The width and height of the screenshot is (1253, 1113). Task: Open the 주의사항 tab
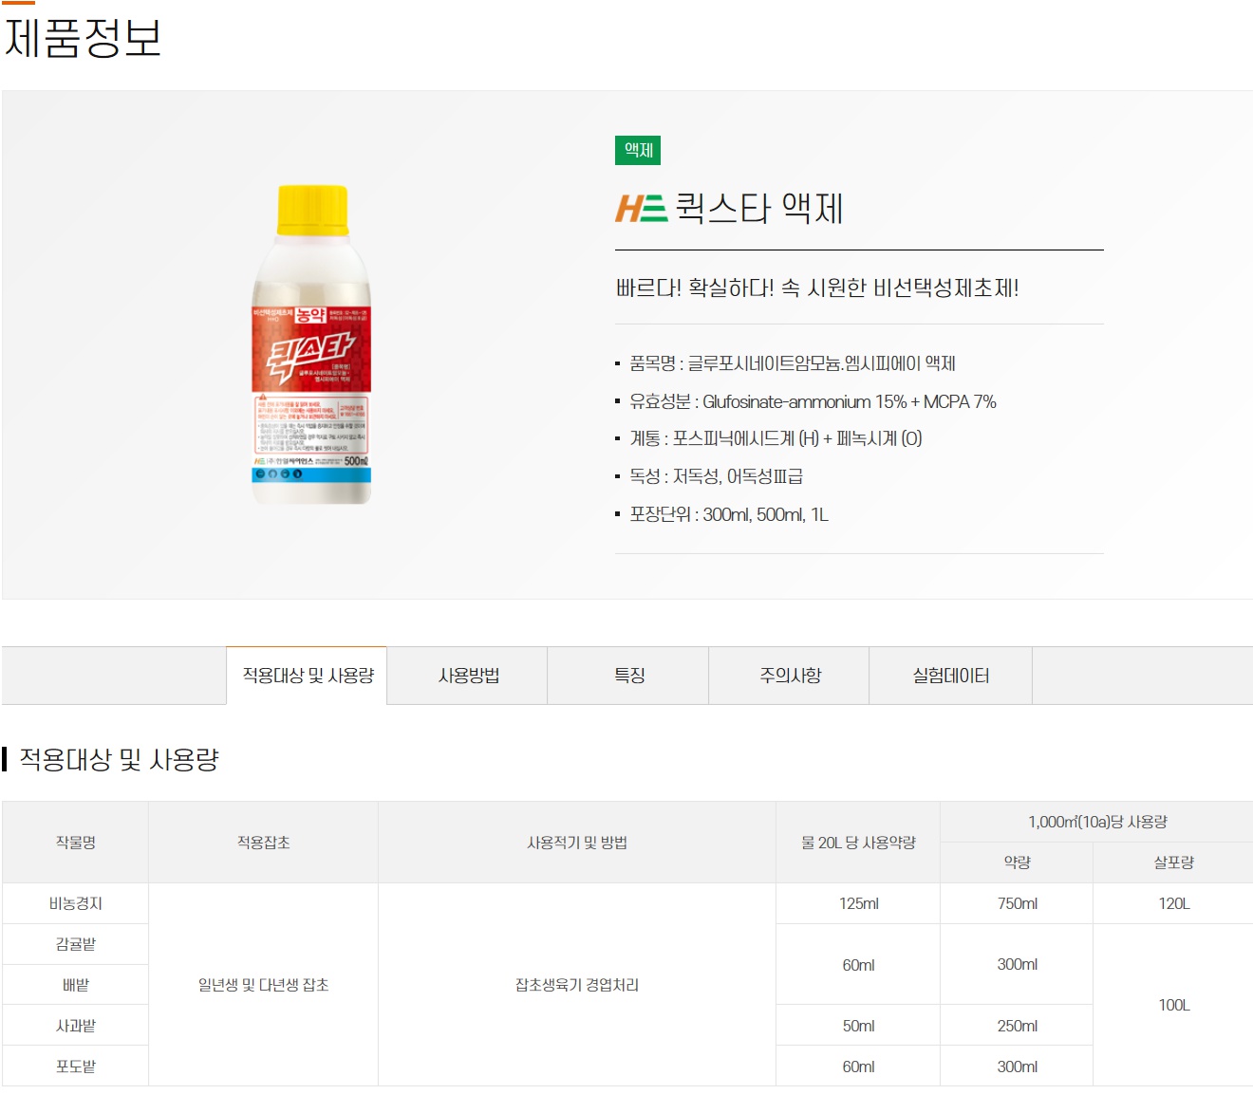pos(790,676)
